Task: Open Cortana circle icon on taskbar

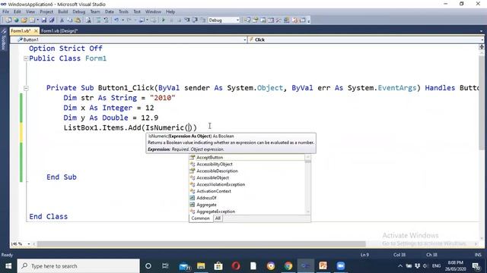Action: tap(148, 266)
